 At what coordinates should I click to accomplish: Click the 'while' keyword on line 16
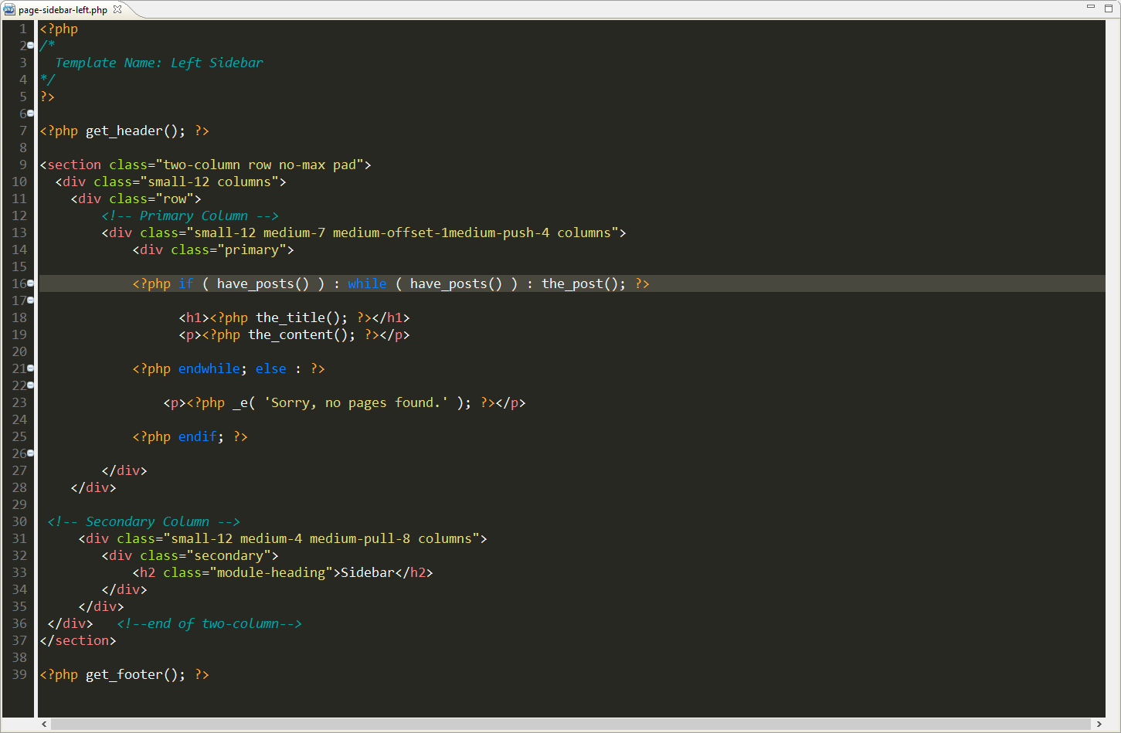pyautogui.click(x=367, y=284)
